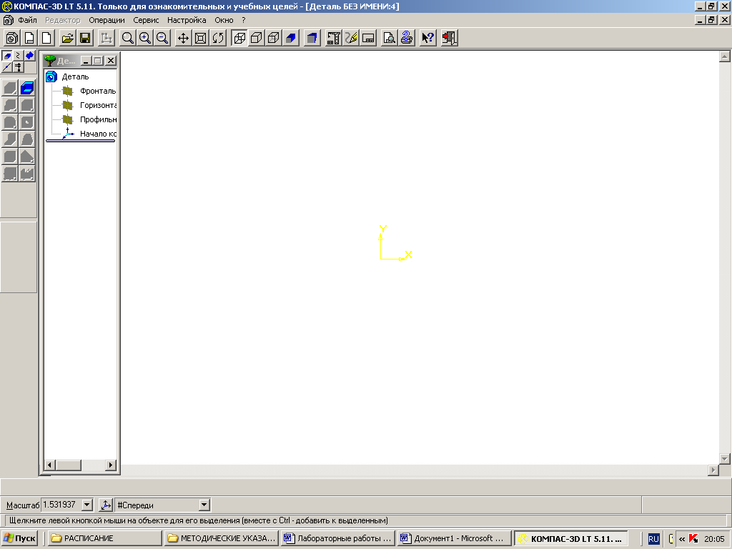The image size is (732, 549).
Task: Switch to the spatial curves panel
Action: click(x=18, y=56)
